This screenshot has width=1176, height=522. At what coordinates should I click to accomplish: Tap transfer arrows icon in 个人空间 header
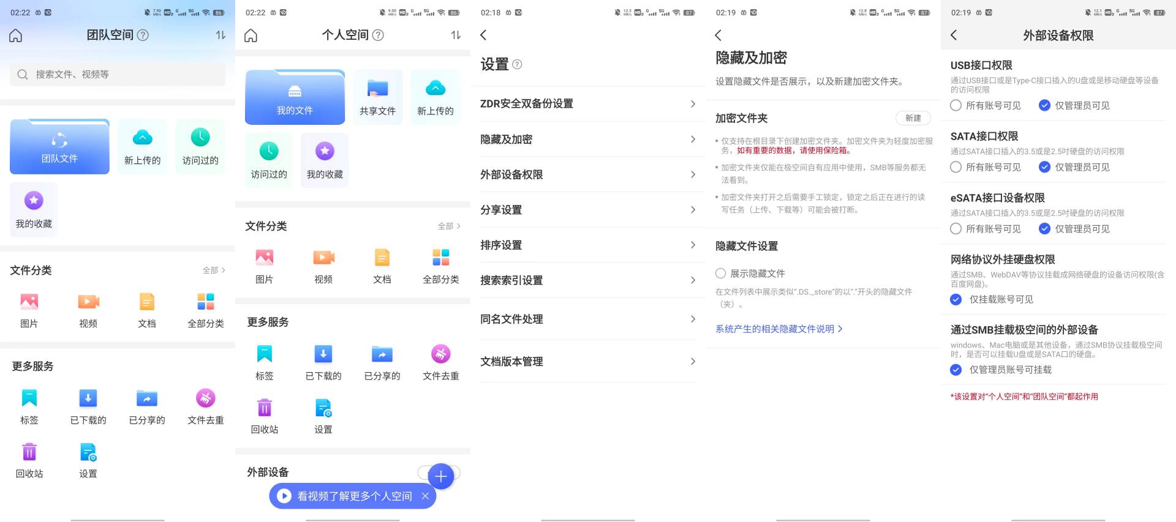coord(456,35)
